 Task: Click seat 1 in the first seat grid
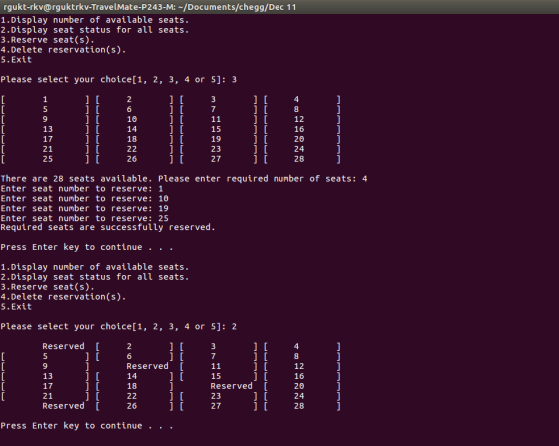[x=45, y=99]
